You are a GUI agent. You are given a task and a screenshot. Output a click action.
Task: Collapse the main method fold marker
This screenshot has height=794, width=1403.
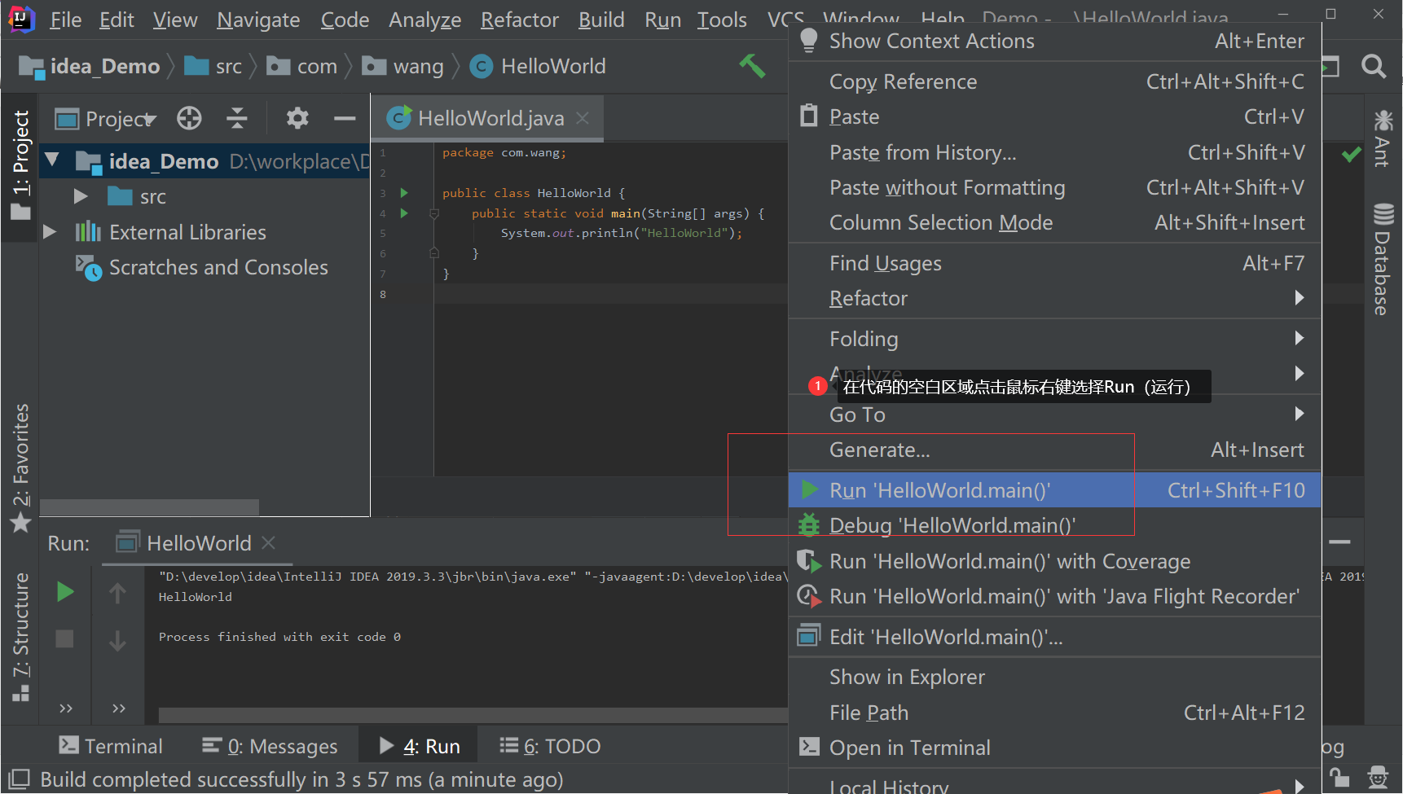pos(433,213)
